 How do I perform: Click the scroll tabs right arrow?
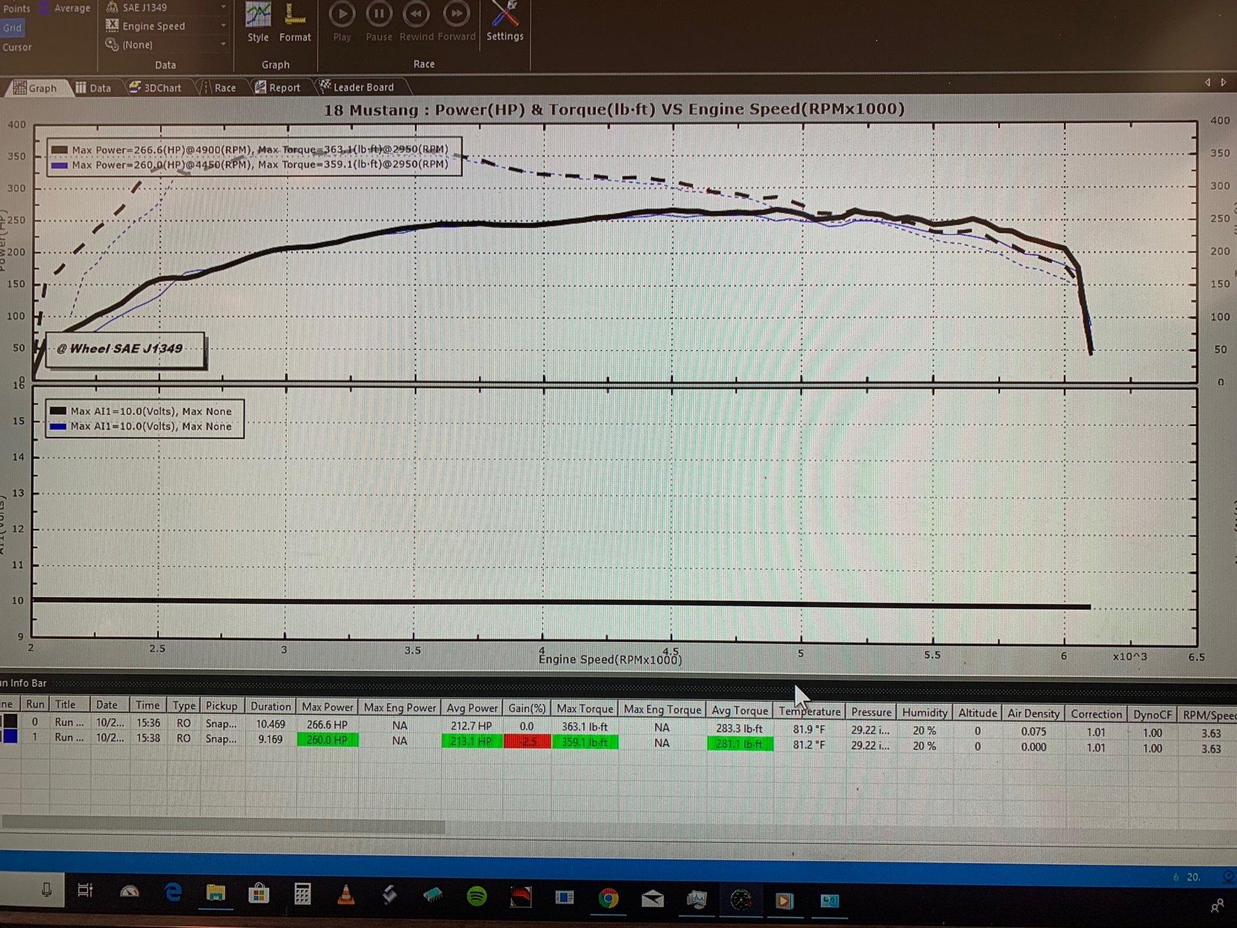pyautogui.click(x=1223, y=82)
